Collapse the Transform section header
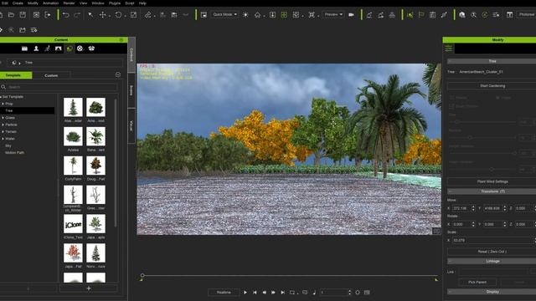Image resolution: width=536 pixels, height=301 pixels. pos(492,191)
